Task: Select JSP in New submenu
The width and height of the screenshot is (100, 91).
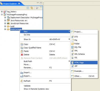Action: tap(84, 66)
